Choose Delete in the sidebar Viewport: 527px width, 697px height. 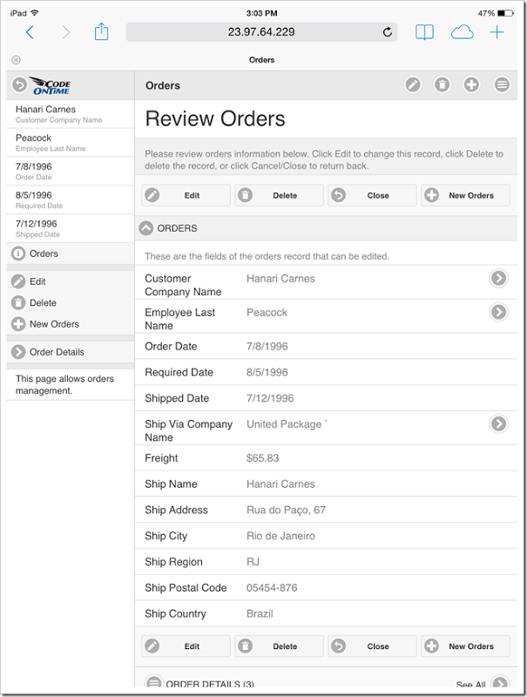tap(71, 302)
